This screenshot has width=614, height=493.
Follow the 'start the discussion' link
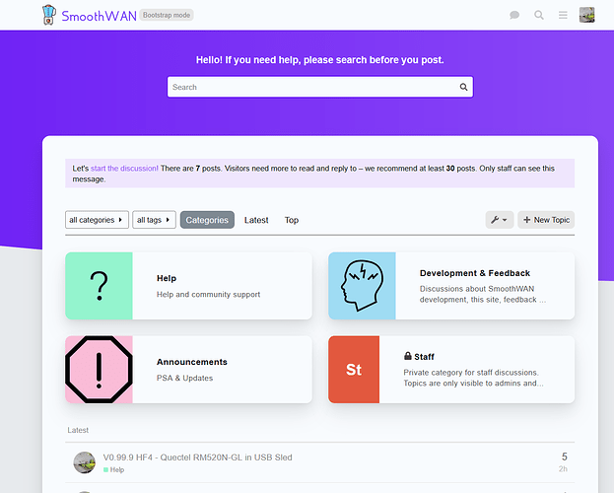pos(124,169)
